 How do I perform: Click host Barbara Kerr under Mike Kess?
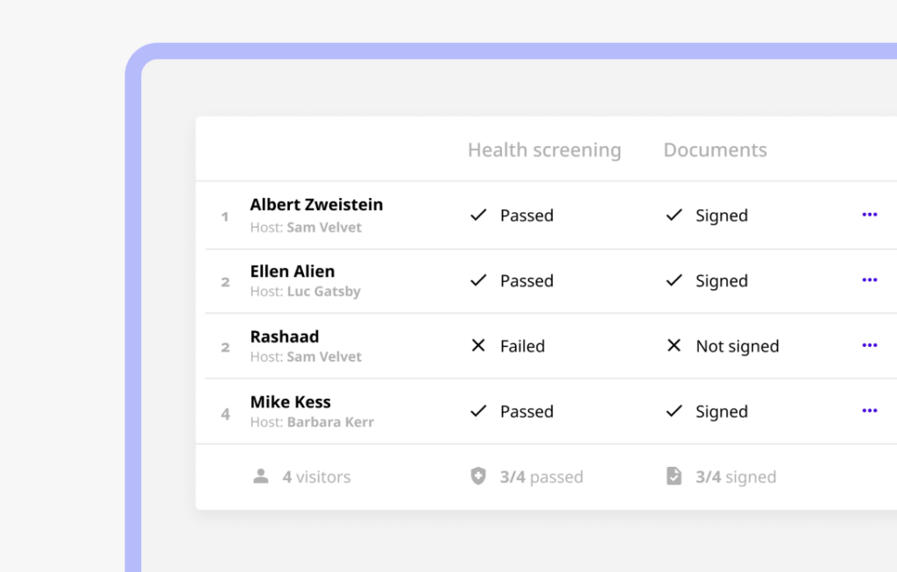coord(330,422)
